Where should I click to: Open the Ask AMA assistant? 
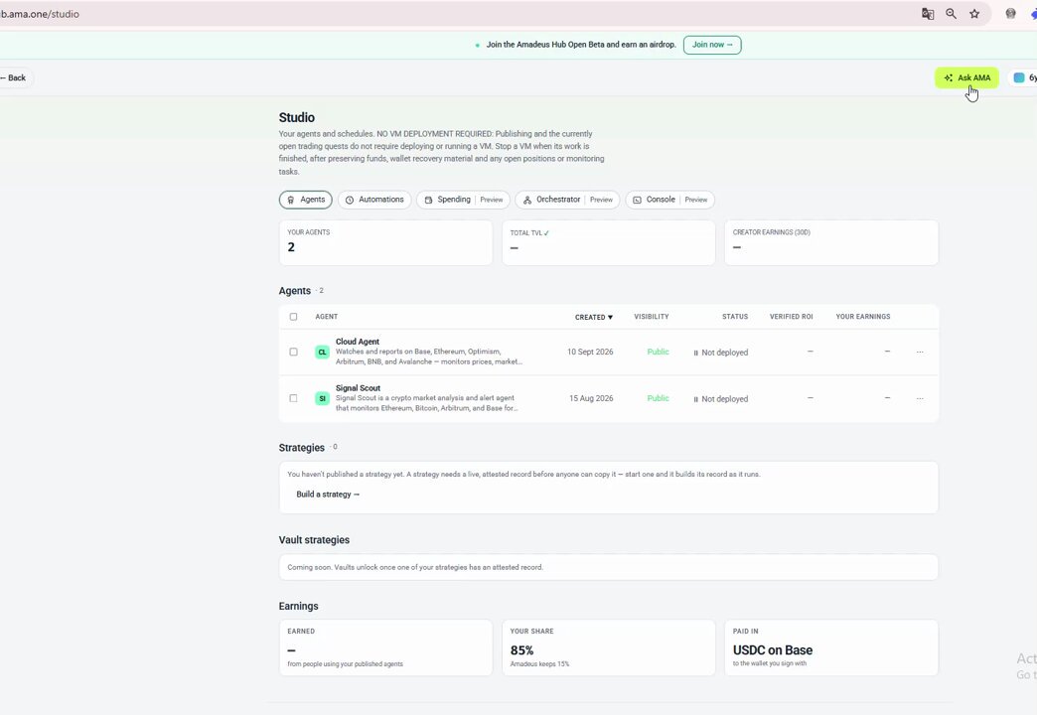966,78
